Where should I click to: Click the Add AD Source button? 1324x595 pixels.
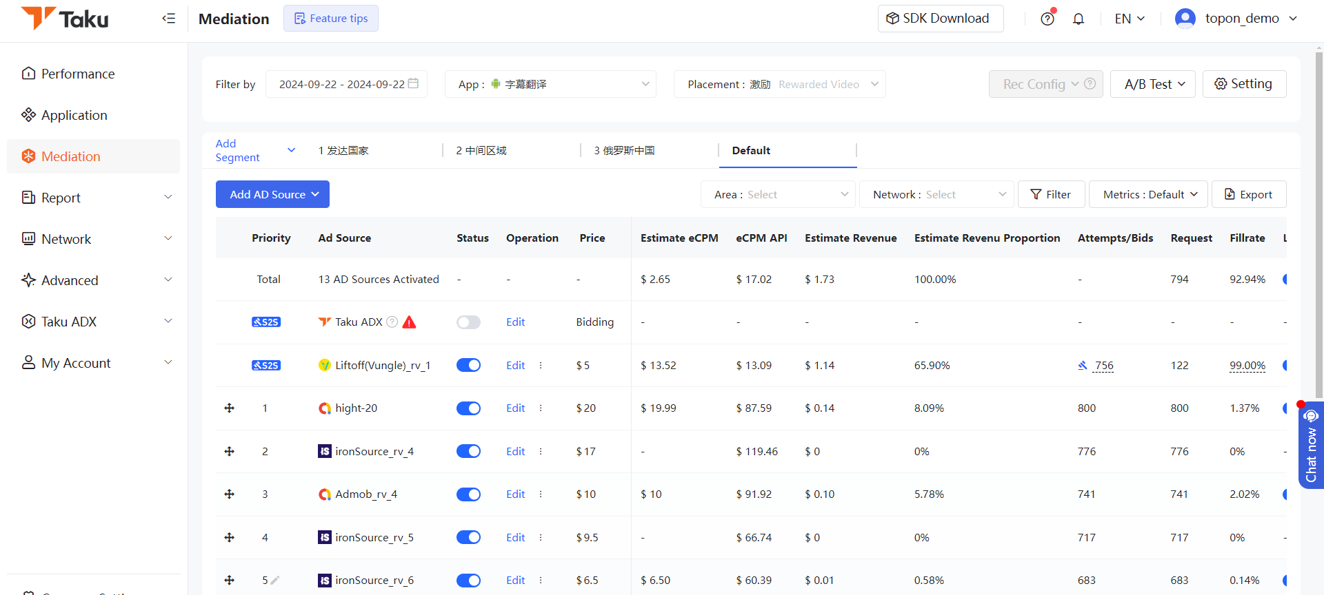pyautogui.click(x=272, y=194)
